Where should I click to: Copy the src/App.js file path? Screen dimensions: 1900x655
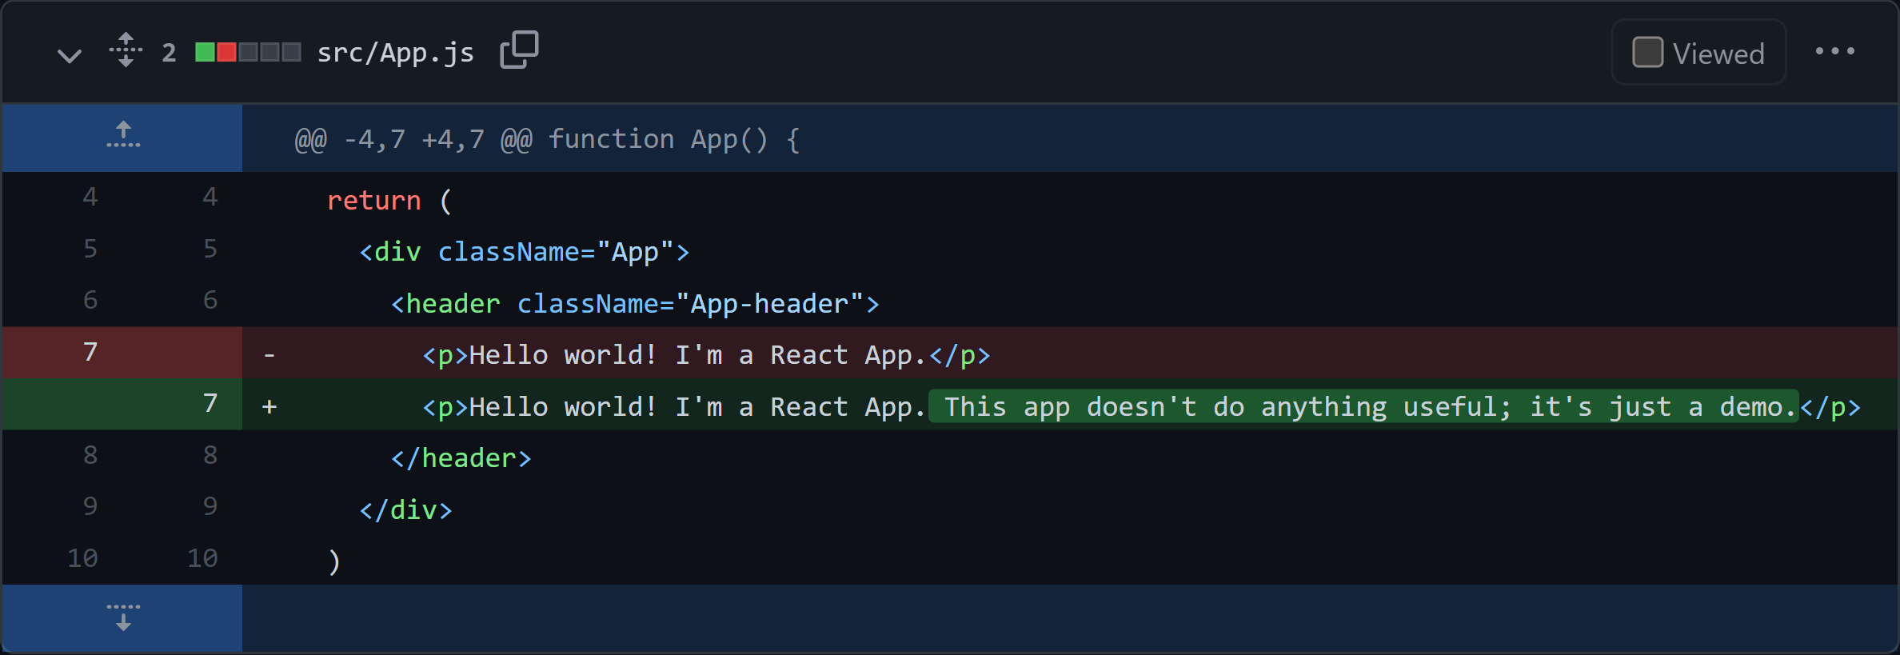[x=519, y=50]
